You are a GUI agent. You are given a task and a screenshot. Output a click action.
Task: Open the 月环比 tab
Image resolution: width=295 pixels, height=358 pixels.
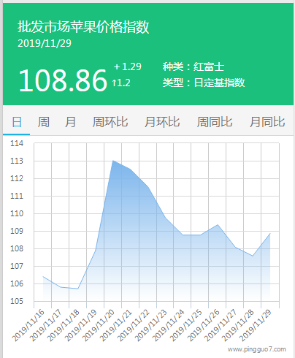[162, 122]
